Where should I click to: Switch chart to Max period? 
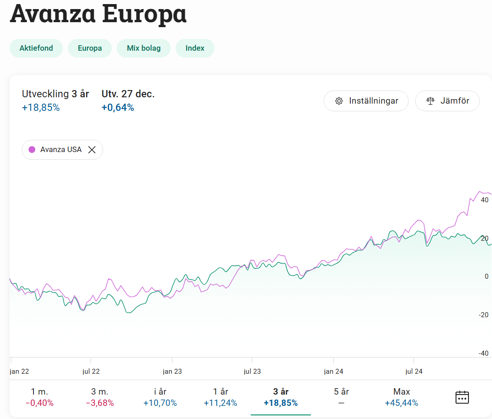pyautogui.click(x=401, y=397)
